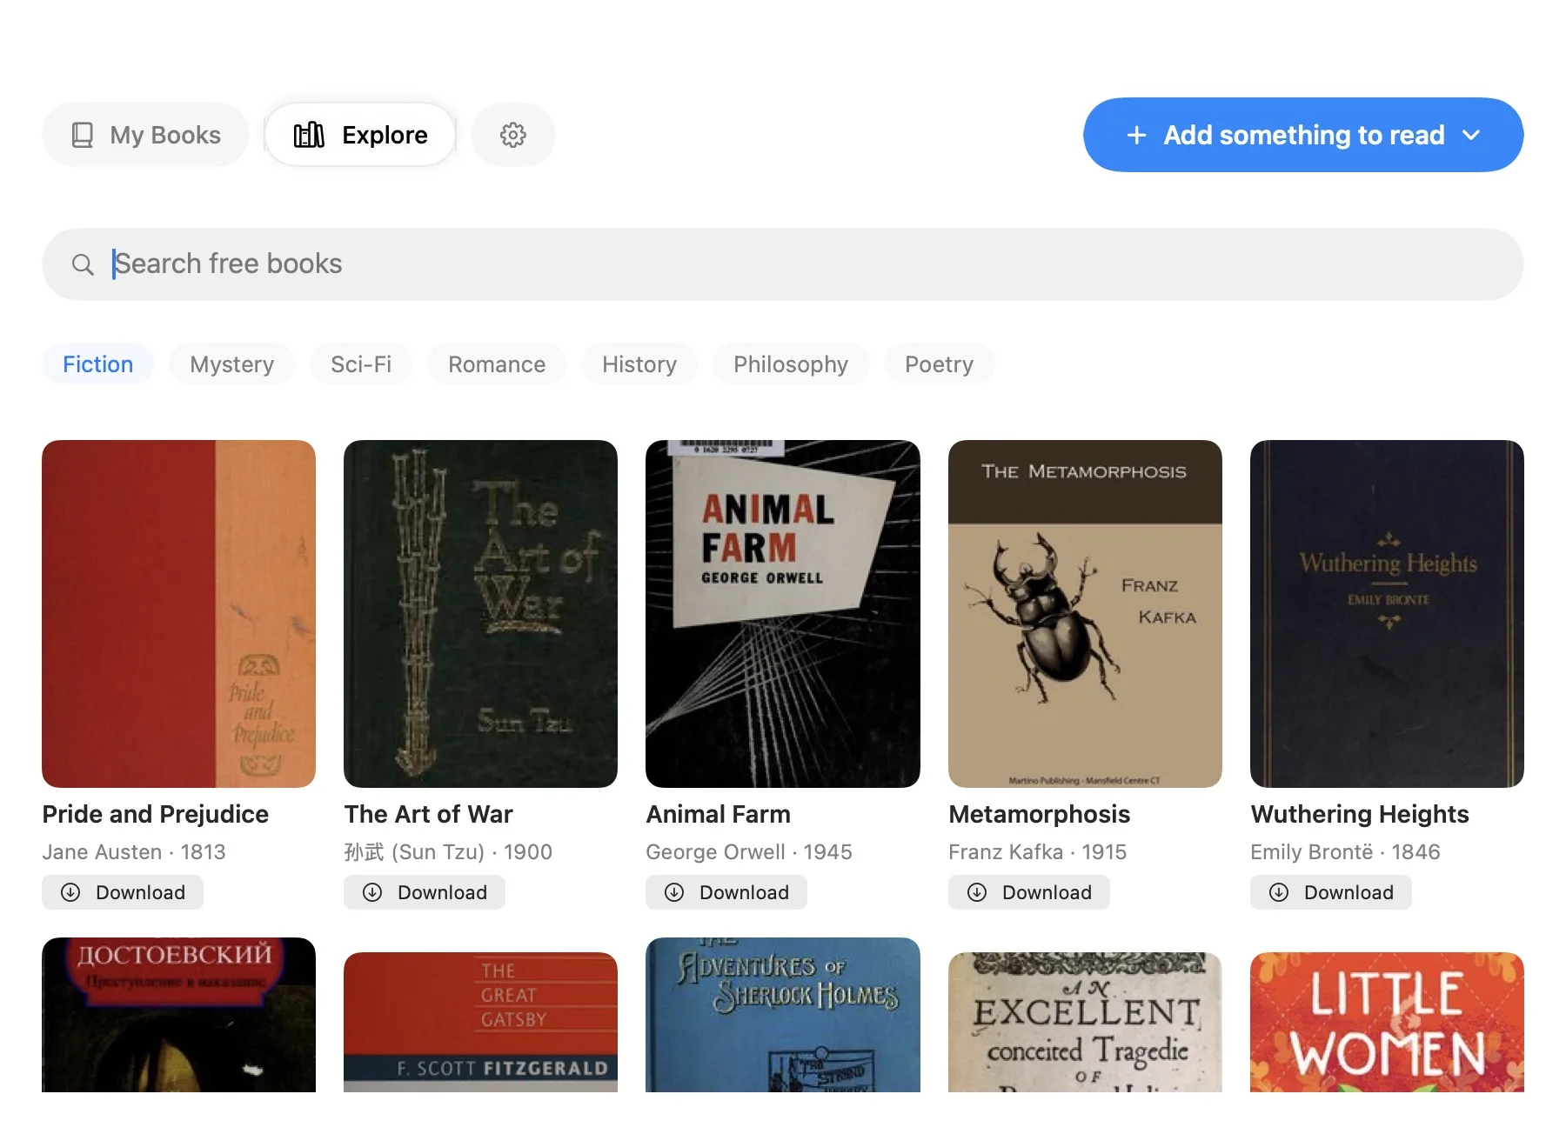1566x1134 pixels.
Task: Click download icon under The Art of War
Action: 372,892
